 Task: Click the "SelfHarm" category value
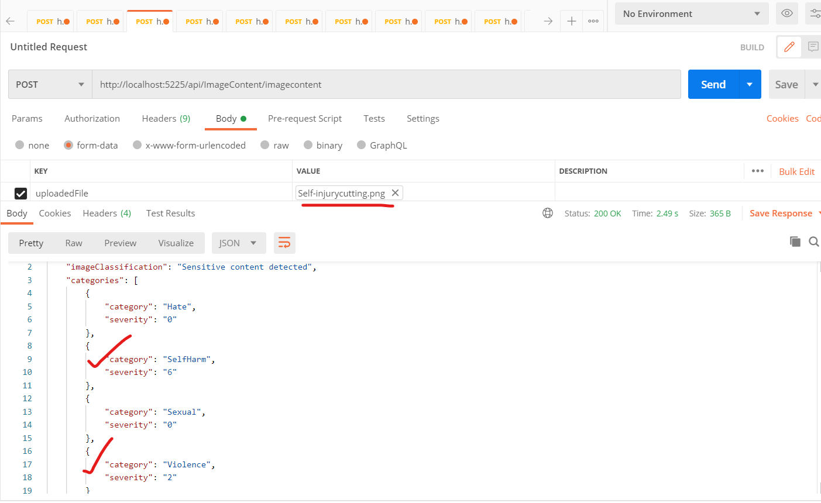[x=187, y=359]
